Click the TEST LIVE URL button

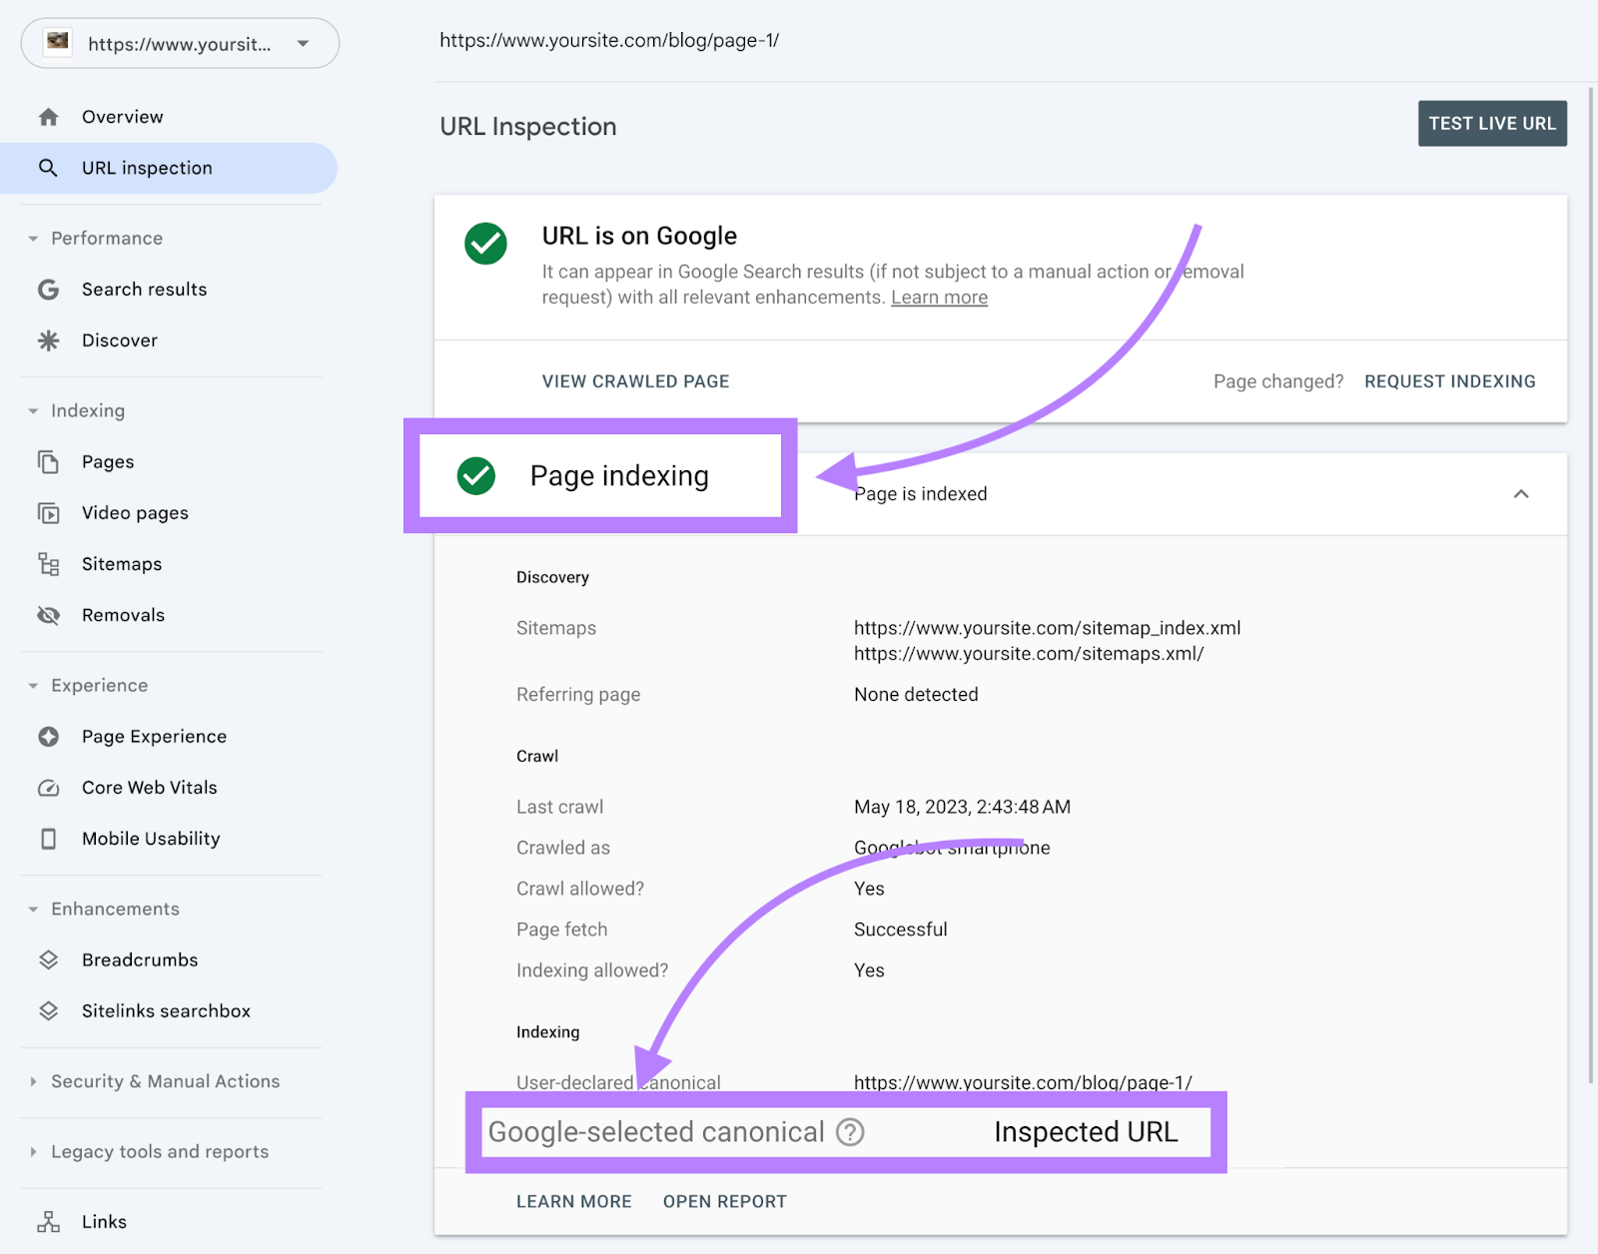pos(1491,123)
